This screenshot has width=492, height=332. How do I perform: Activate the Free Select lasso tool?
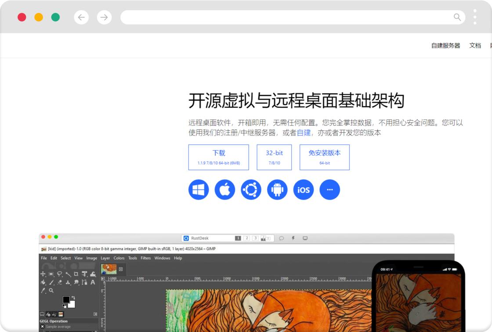click(x=60, y=274)
